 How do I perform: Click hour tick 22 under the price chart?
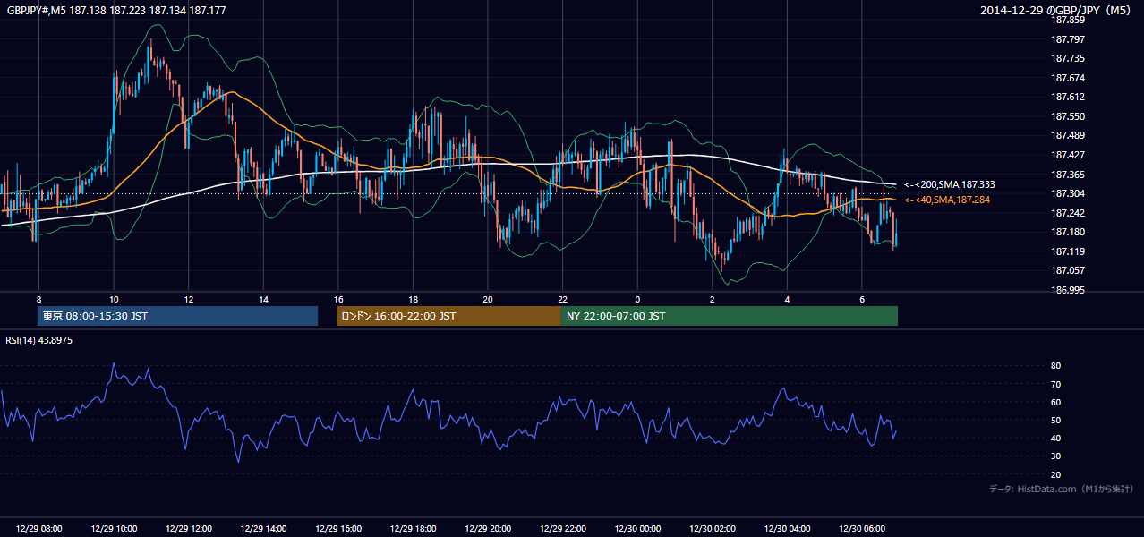562,299
